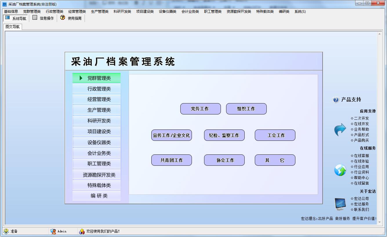This screenshot has width=387, height=237.
Task: Click the 党务工作 button
Action: tap(200, 109)
